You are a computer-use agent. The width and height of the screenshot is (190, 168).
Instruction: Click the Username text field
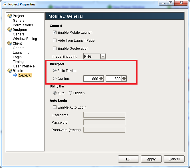(x=104, y=115)
